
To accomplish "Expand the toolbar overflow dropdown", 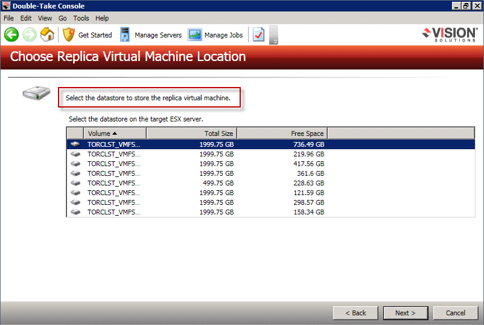I will coord(273,35).
